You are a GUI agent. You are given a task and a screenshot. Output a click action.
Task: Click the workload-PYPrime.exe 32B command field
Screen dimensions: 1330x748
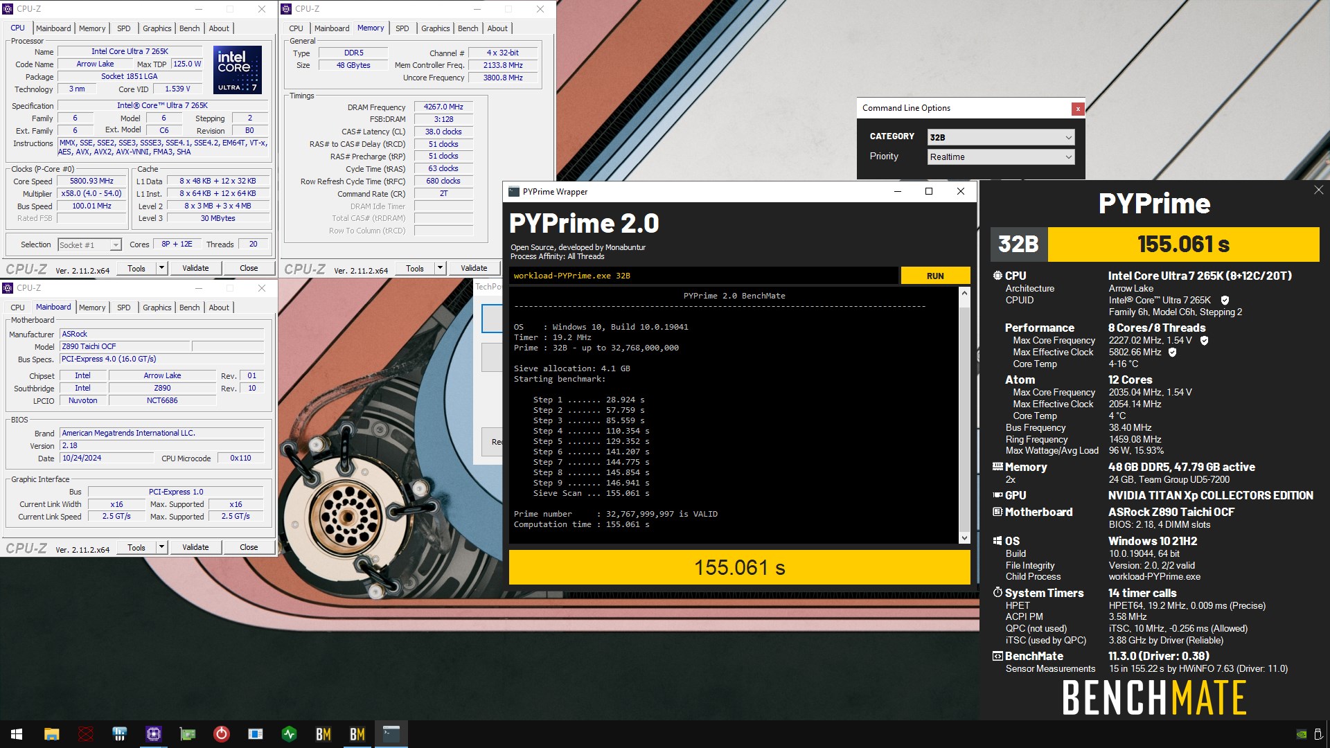click(703, 276)
